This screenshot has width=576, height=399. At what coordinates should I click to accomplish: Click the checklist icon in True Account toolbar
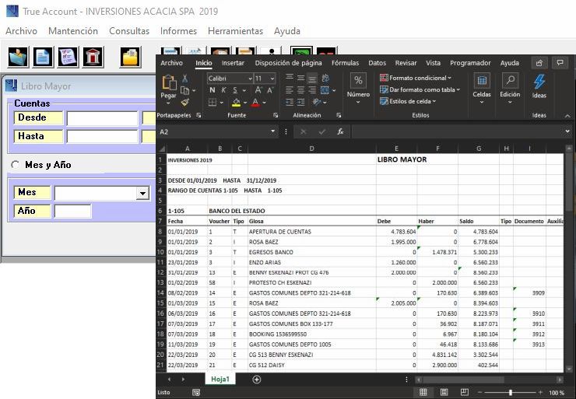click(x=68, y=57)
